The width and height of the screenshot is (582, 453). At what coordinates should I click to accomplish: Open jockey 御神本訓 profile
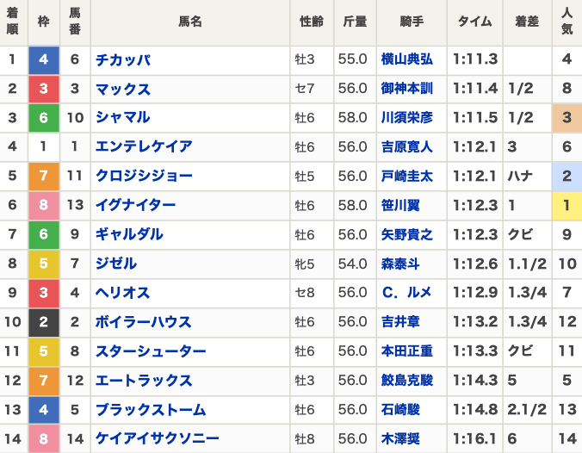[x=407, y=89]
